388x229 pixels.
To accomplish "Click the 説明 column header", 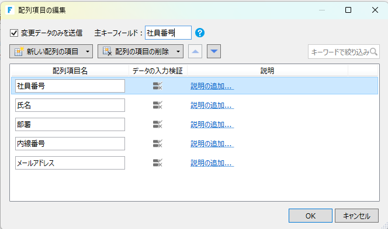I will [x=268, y=71].
